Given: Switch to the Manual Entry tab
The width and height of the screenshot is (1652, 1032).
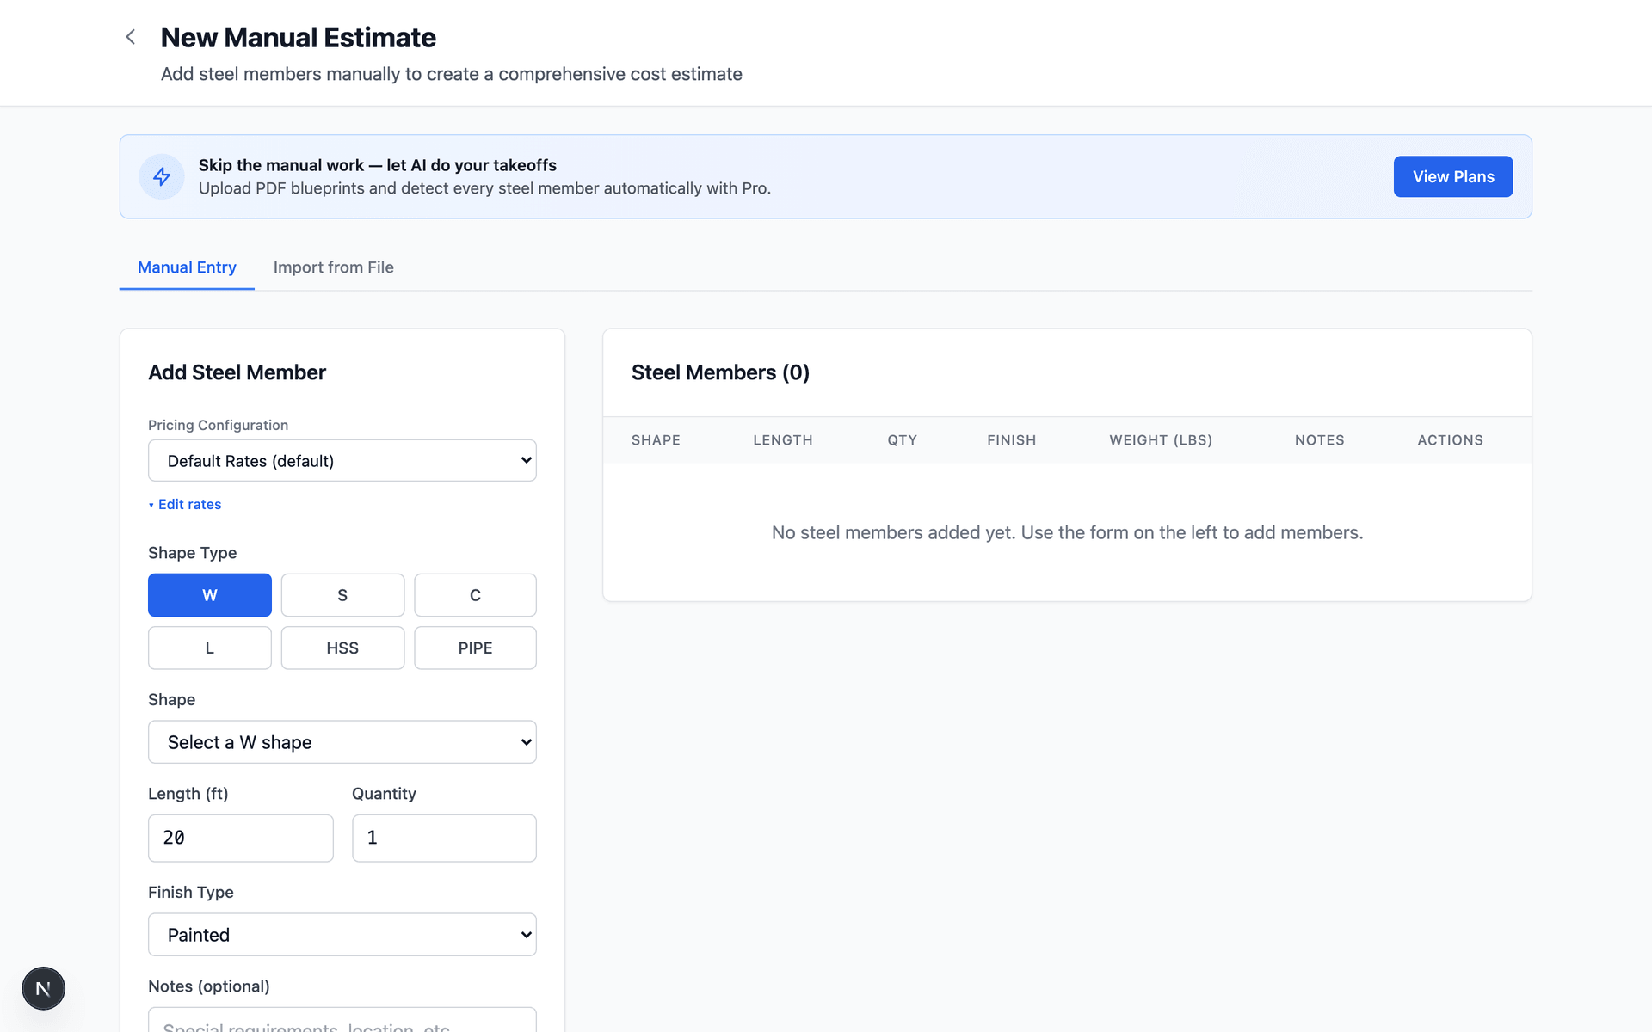Looking at the screenshot, I should point(187,267).
